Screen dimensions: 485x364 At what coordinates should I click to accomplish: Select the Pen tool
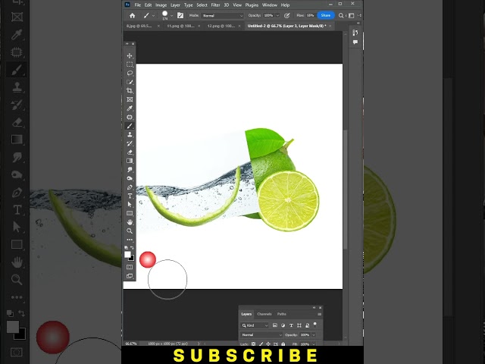click(x=130, y=187)
